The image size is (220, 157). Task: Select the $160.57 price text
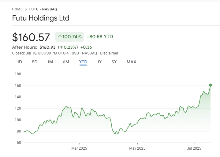[x=31, y=37]
